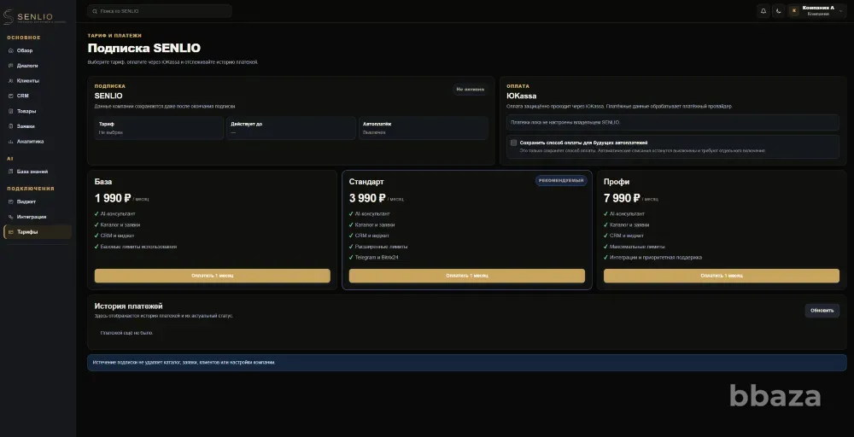Open База знаний in the AI group
The image size is (854, 437).
coord(37,172)
